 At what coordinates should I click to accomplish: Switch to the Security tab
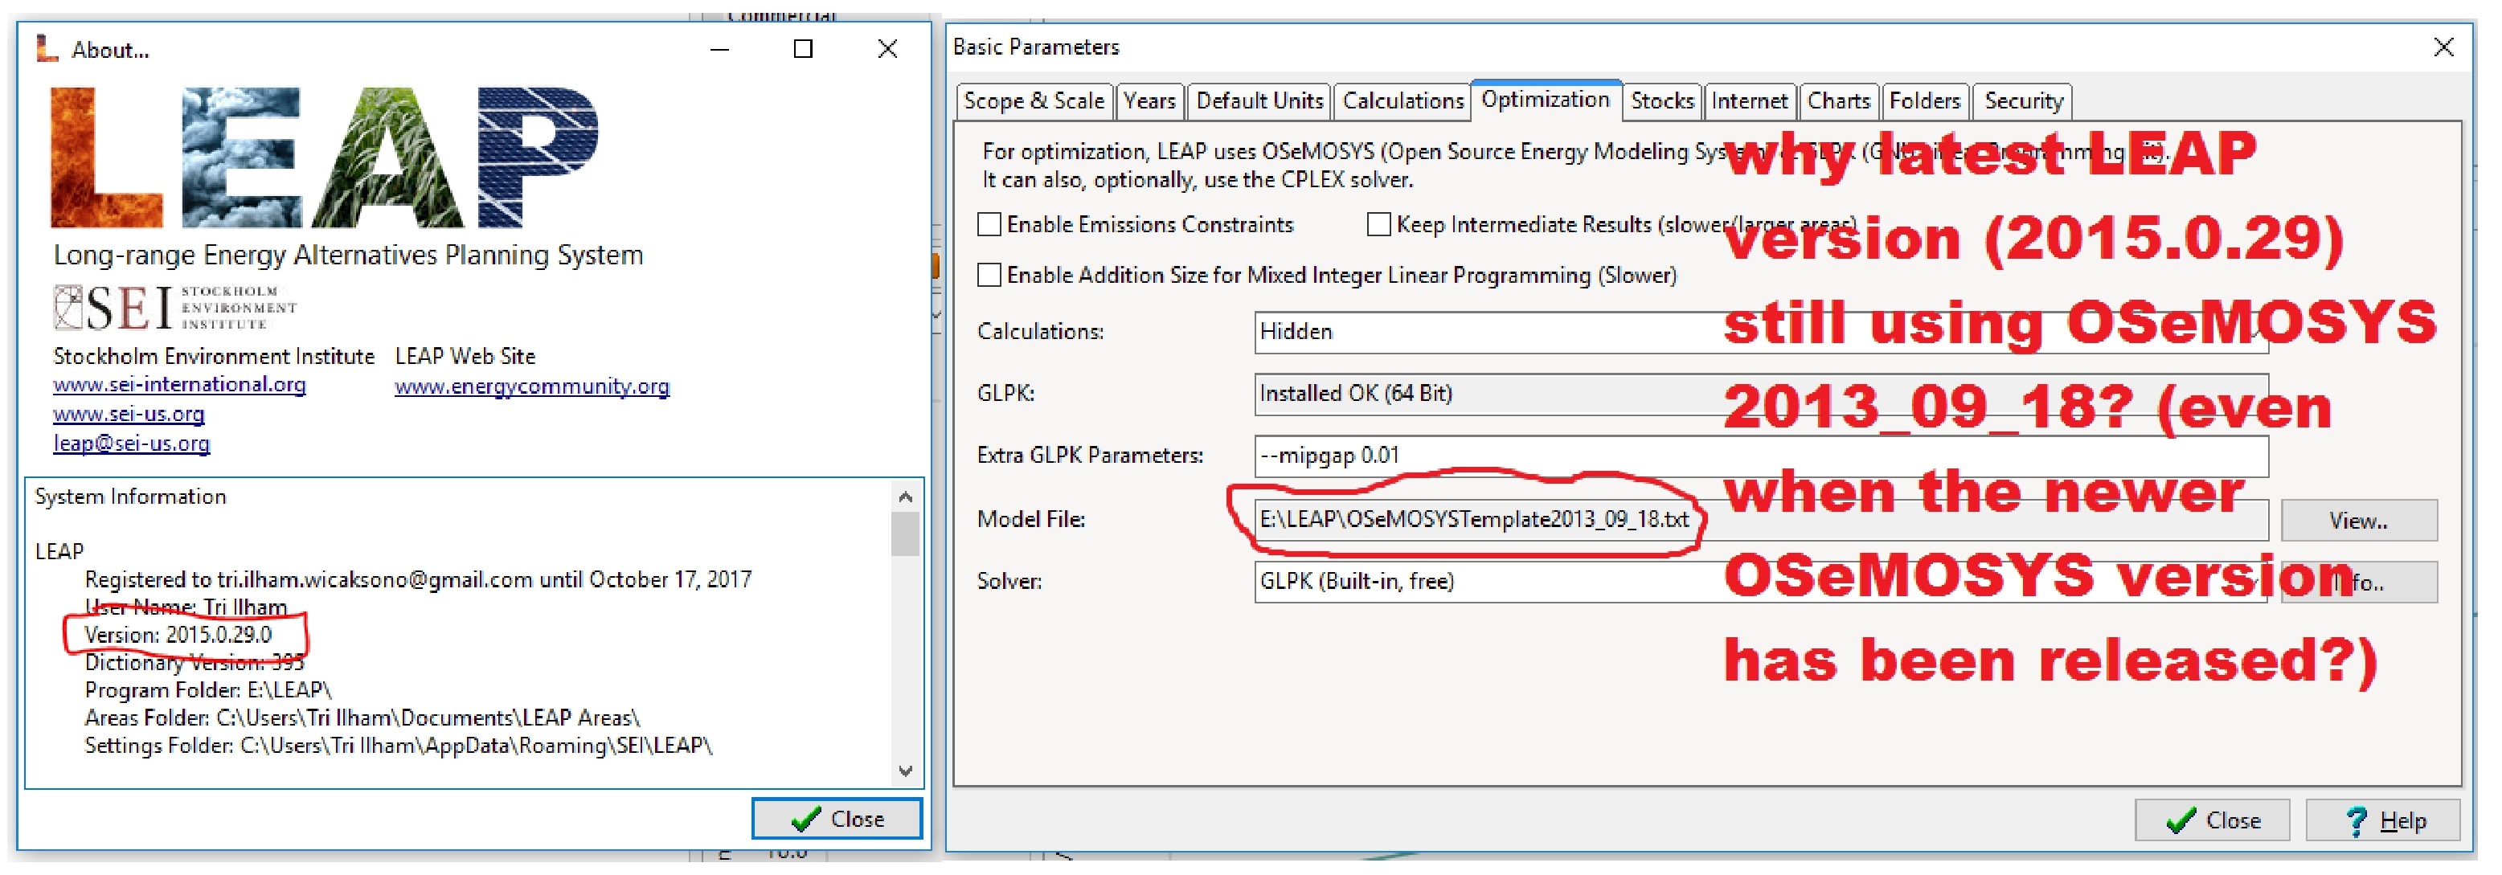2023,101
